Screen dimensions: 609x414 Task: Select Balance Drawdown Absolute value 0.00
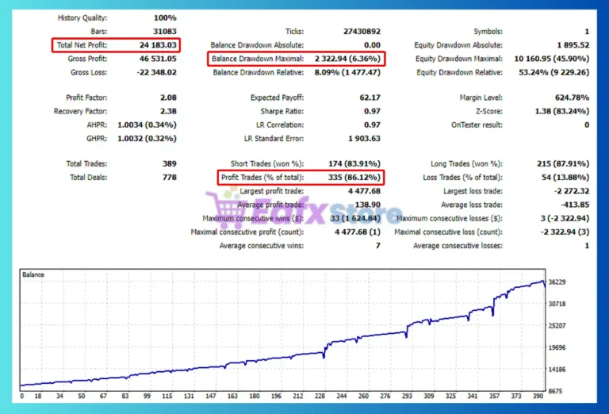(372, 45)
